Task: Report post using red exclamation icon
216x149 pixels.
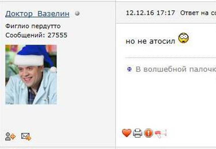Action: click(148, 133)
